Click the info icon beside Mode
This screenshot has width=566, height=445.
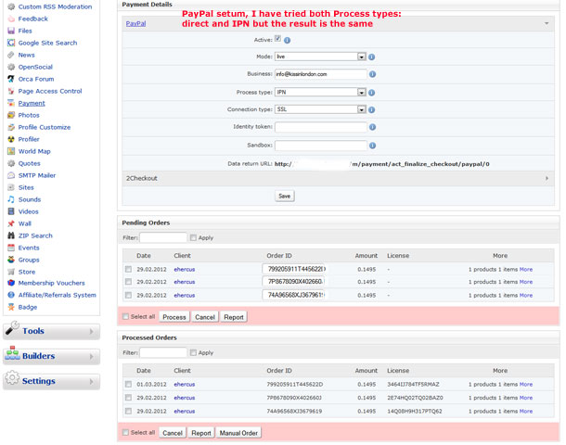pyautogui.click(x=372, y=57)
